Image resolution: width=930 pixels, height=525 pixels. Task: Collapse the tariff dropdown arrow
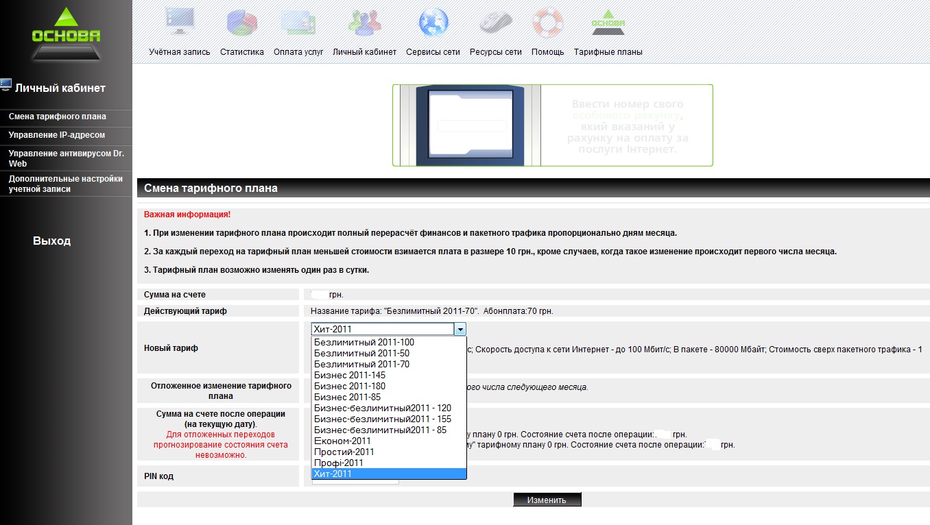(x=460, y=330)
